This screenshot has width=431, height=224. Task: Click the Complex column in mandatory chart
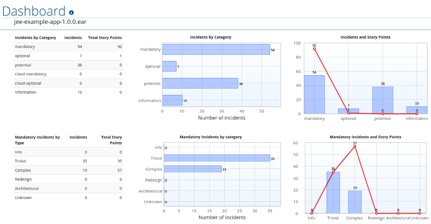click(x=355, y=202)
